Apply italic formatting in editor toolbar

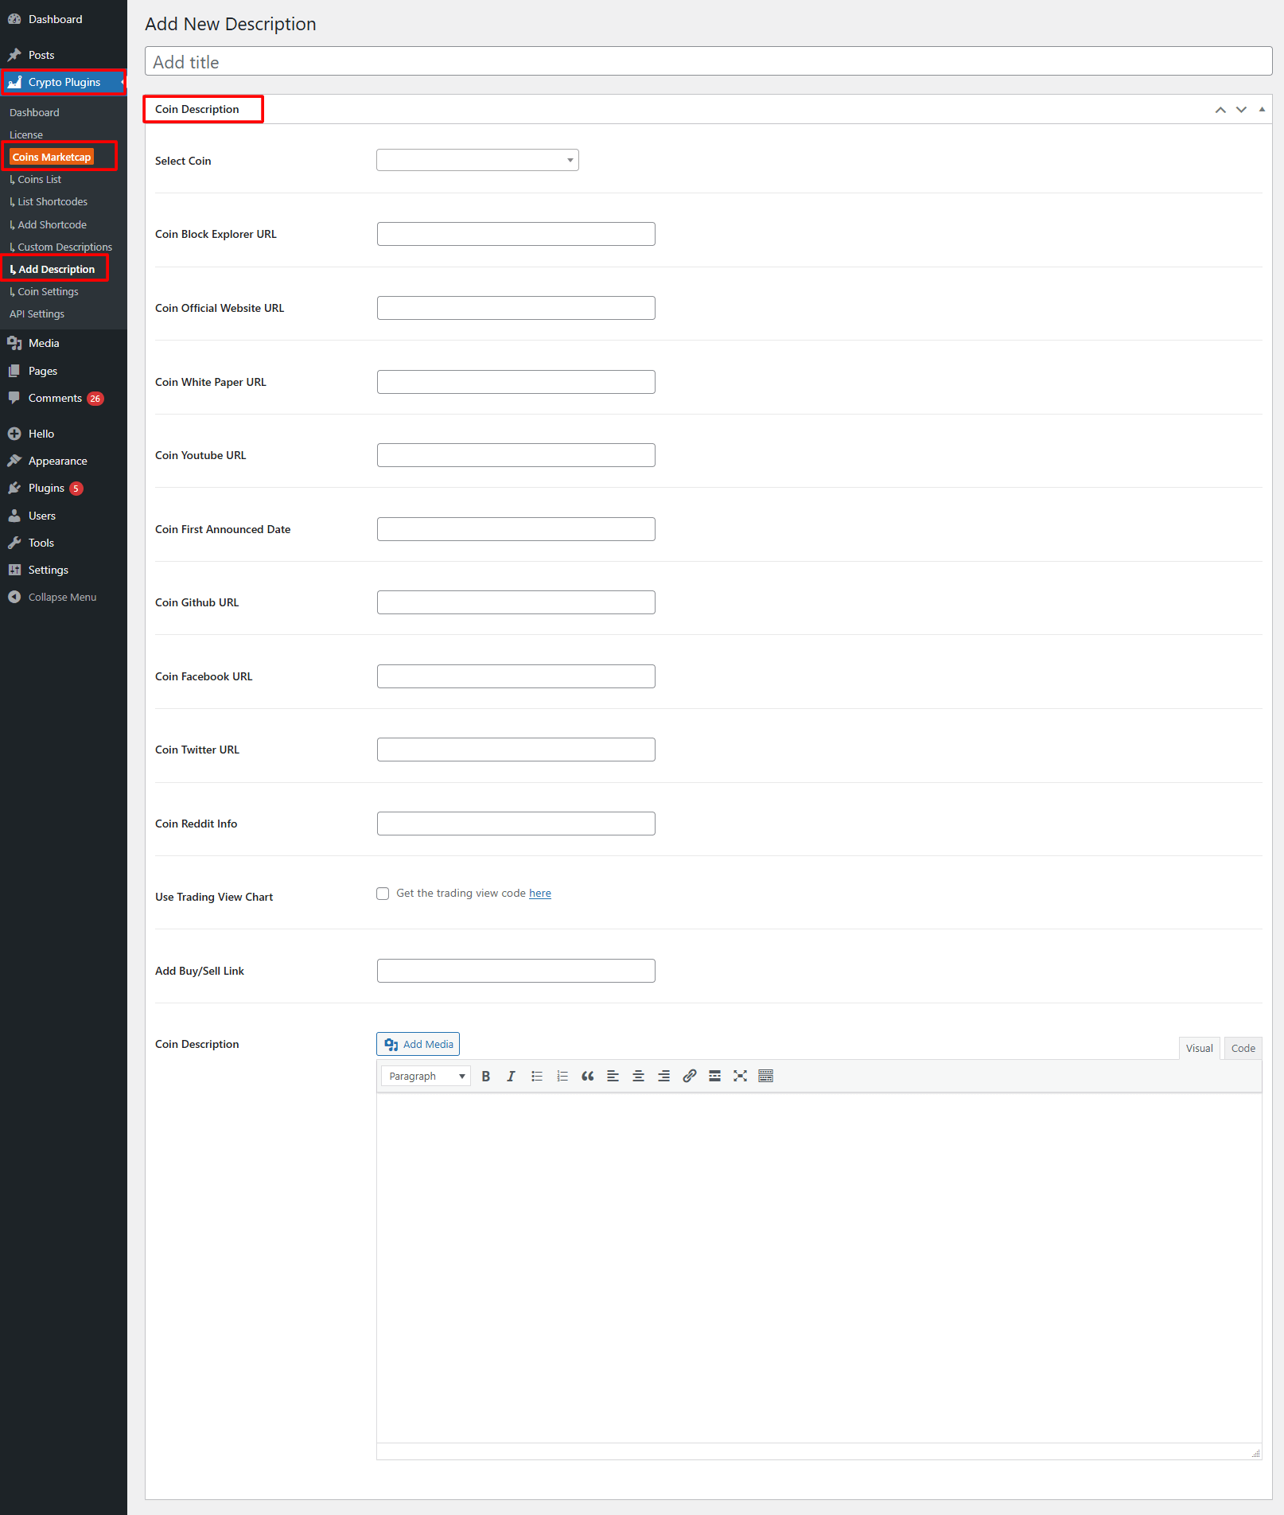click(511, 1076)
